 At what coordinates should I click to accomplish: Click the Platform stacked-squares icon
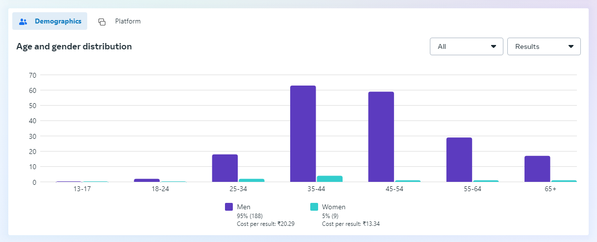click(x=102, y=22)
